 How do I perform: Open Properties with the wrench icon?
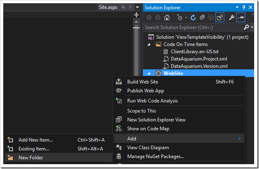[232, 17]
